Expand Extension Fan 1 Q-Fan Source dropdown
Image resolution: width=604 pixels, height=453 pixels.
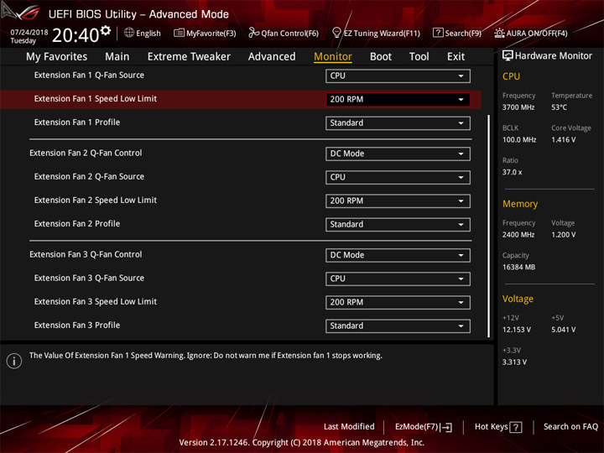click(x=398, y=75)
